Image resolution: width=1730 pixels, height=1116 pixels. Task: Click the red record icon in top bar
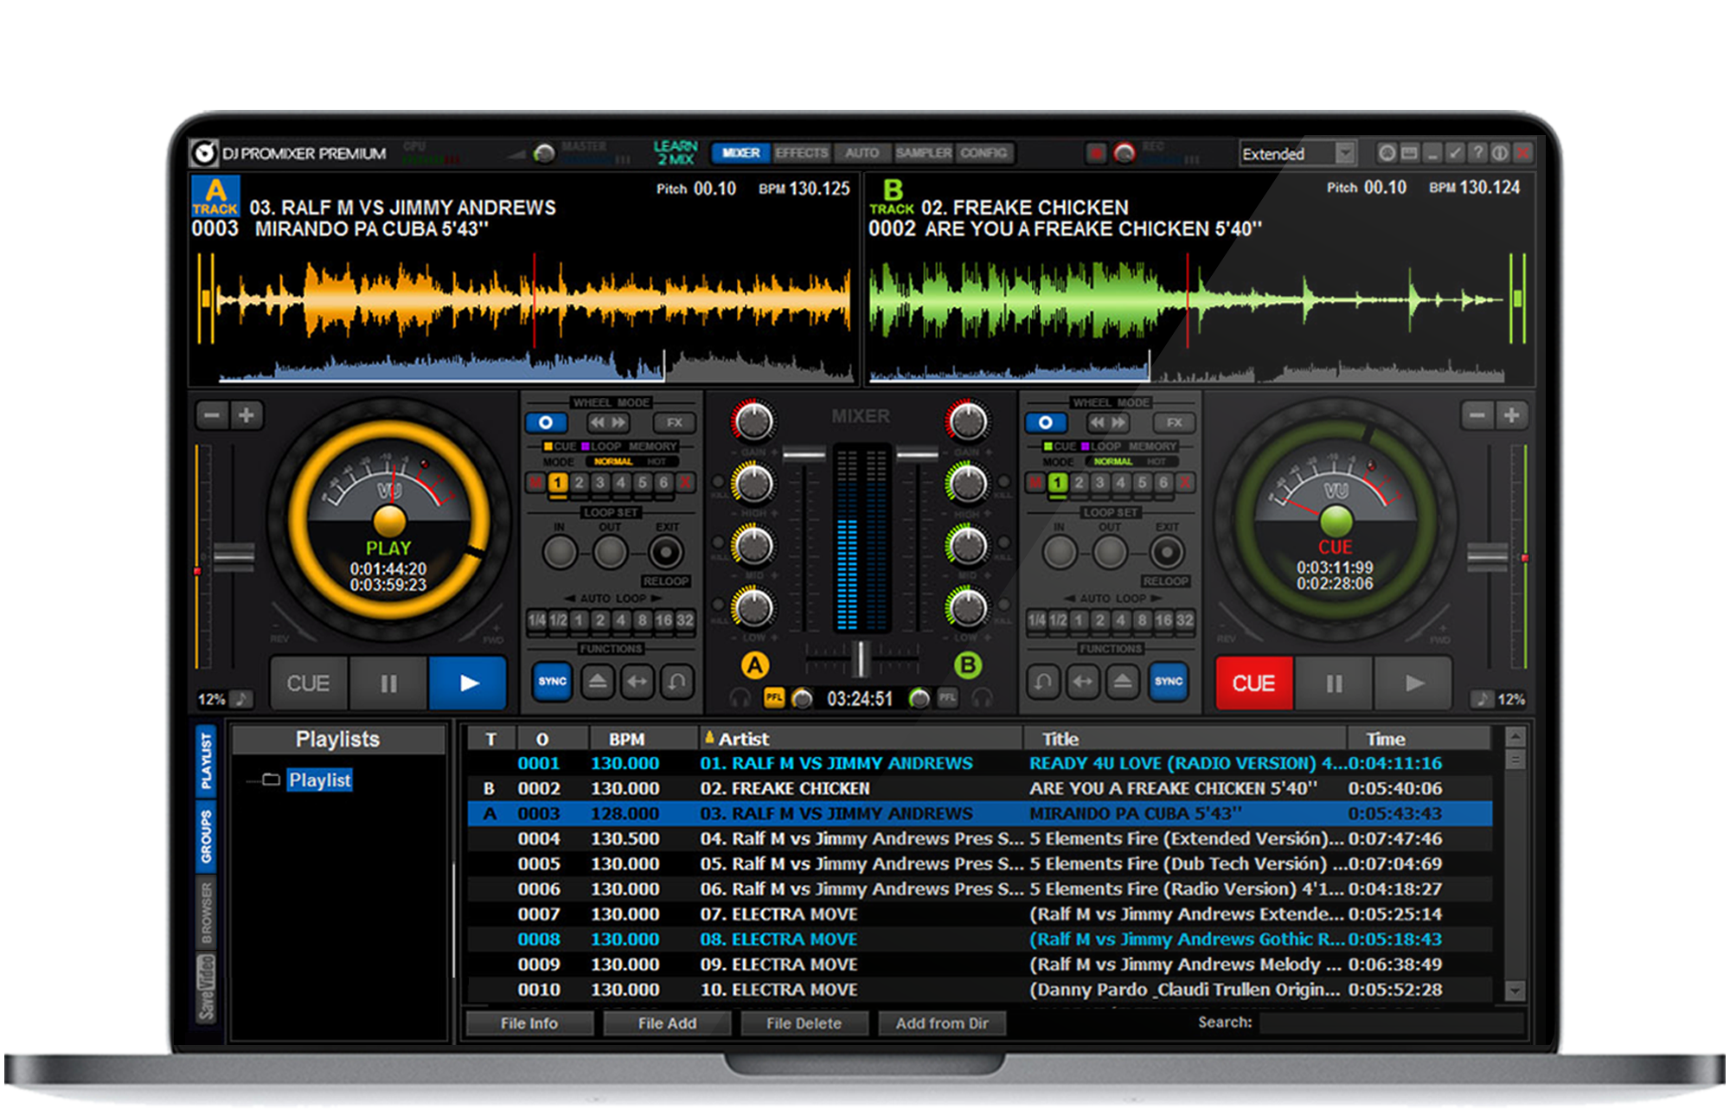[x=1096, y=153]
